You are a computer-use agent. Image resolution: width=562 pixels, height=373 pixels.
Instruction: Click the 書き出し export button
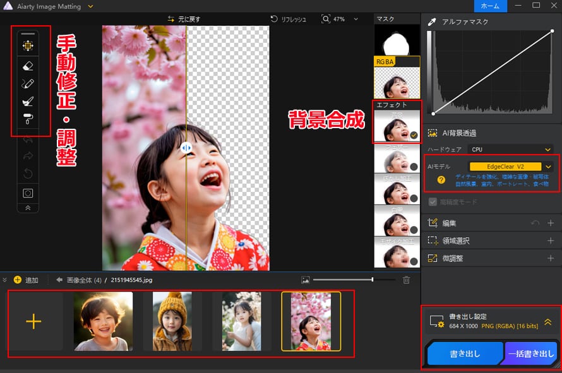click(x=465, y=353)
